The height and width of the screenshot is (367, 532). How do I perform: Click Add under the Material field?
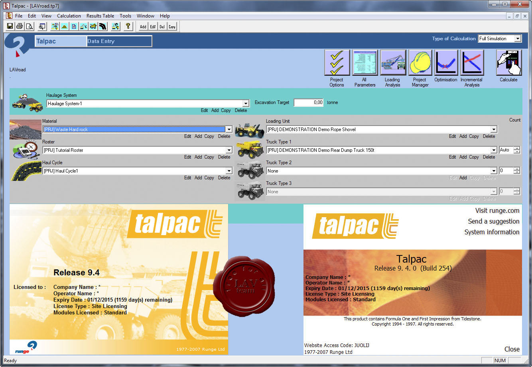(198, 136)
